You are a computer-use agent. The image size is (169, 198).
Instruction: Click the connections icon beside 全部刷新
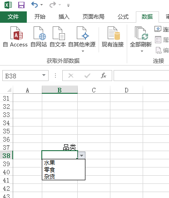158,29
